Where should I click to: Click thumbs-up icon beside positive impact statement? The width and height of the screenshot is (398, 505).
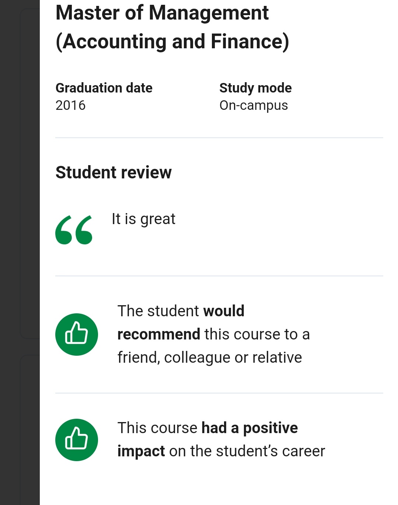point(77,440)
